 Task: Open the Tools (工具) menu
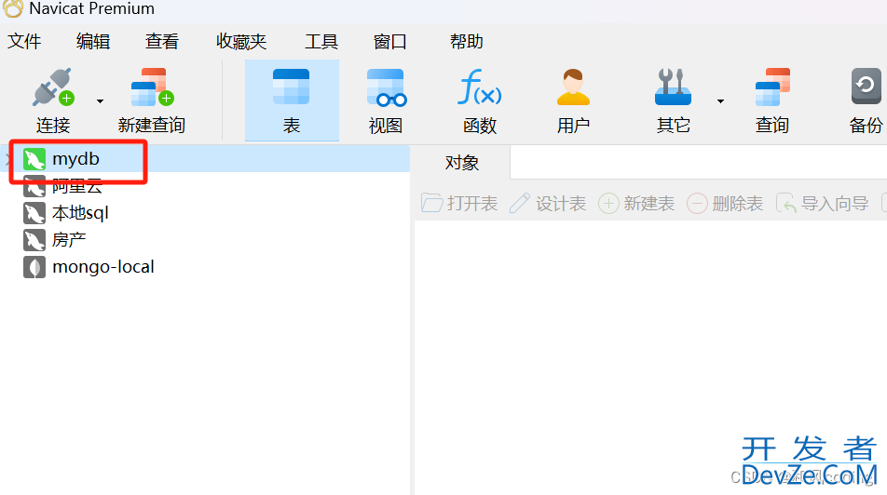coord(321,41)
